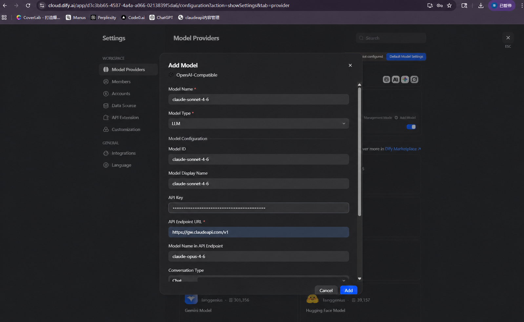Screen dimensions: 524x322
Task: Close the Add Model dialog
Action: pos(350,65)
